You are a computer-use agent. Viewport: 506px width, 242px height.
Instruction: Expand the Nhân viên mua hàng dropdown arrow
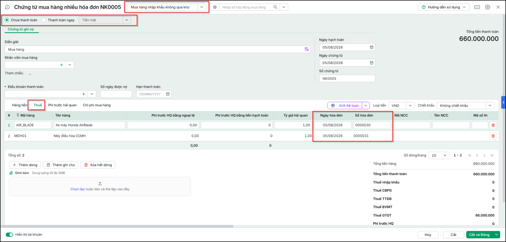70,65
